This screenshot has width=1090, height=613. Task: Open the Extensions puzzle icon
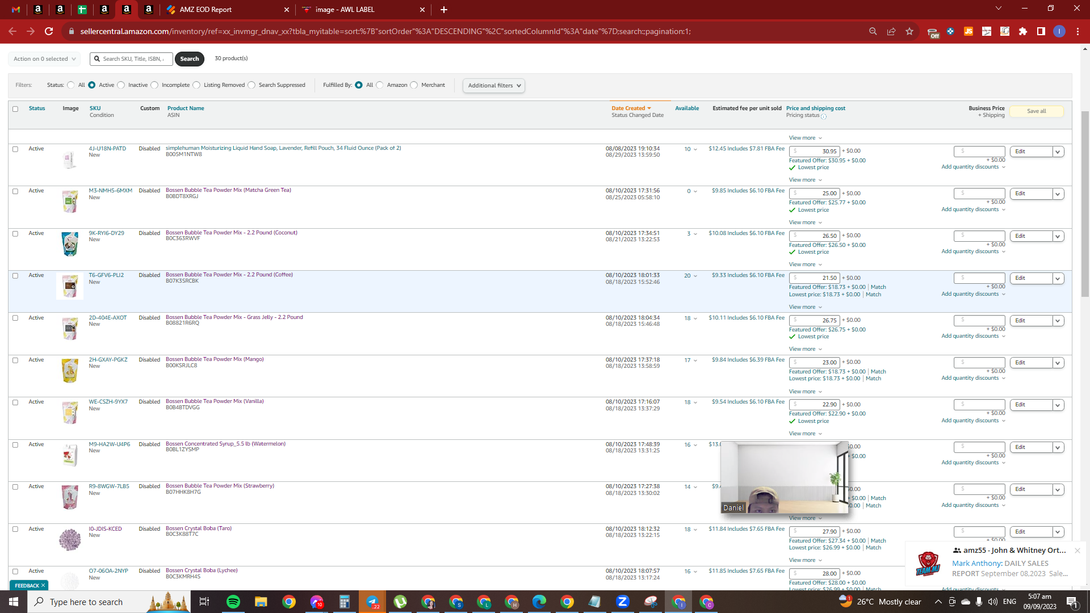coord(1023,31)
